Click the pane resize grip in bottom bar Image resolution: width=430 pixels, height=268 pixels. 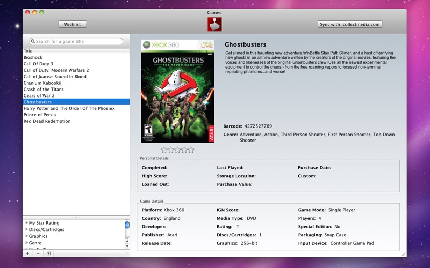(127, 254)
